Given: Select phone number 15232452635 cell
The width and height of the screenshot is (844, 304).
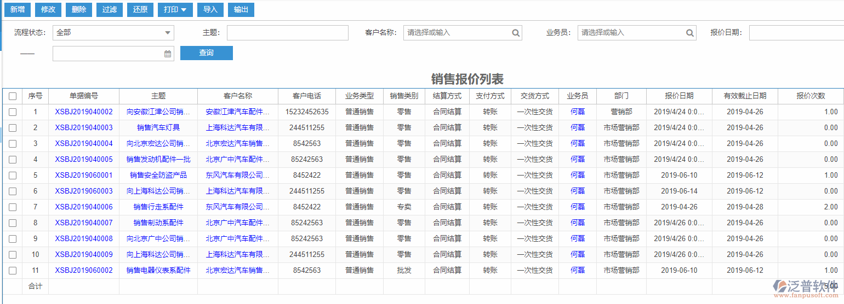Looking at the screenshot, I should click(x=307, y=112).
